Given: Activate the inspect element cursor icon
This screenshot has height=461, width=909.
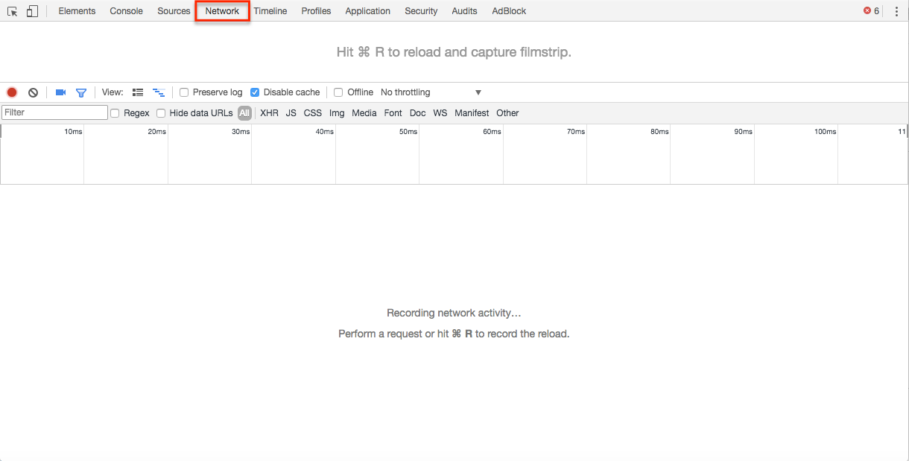Looking at the screenshot, I should [11, 11].
